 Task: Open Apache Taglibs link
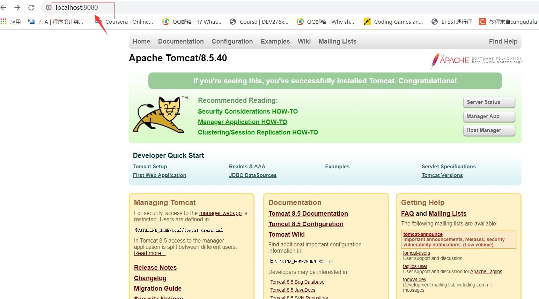pos(486,271)
